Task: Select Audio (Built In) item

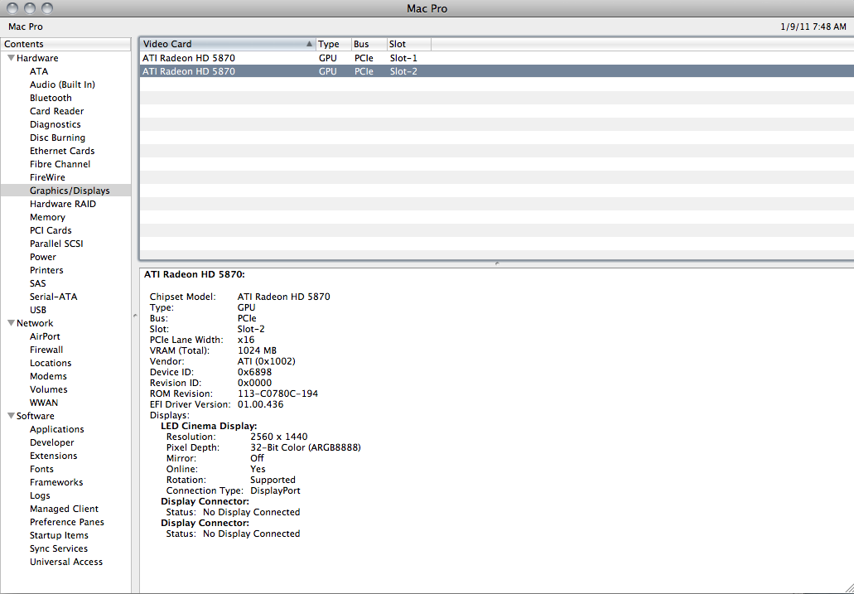Action: point(62,85)
